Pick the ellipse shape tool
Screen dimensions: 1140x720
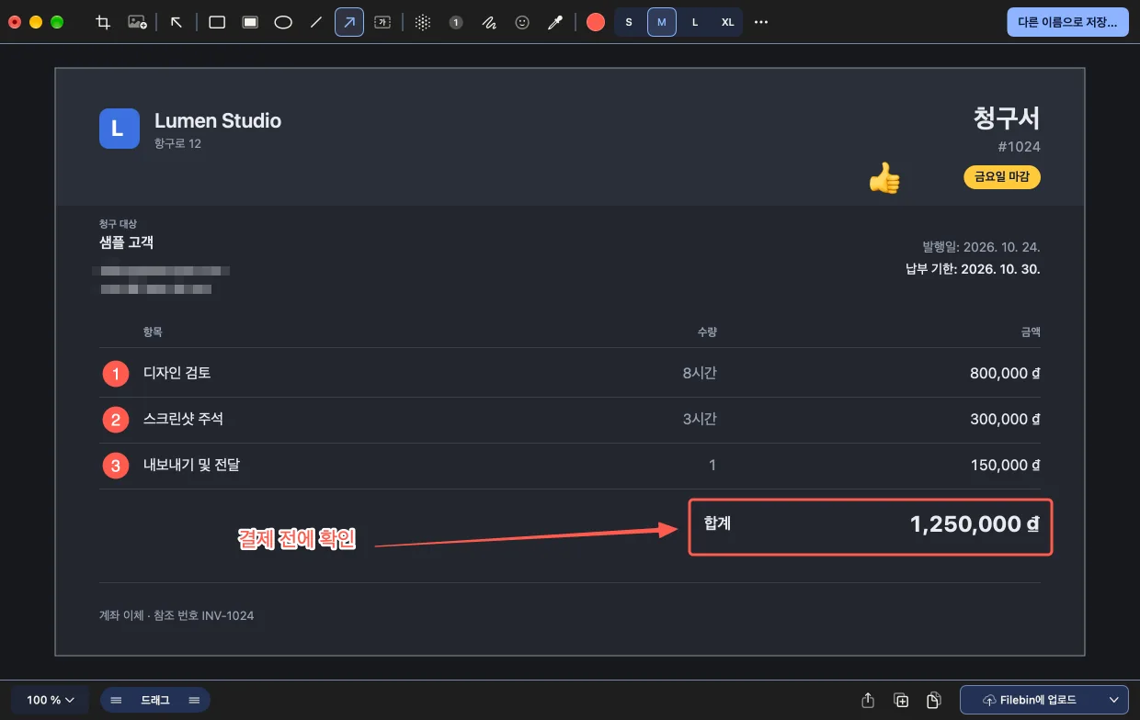[283, 22]
